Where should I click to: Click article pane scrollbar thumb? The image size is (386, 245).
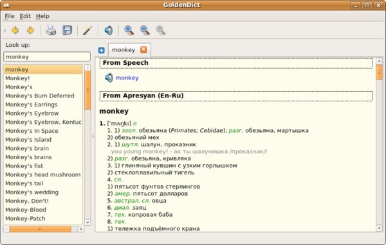click(x=379, y=72)
